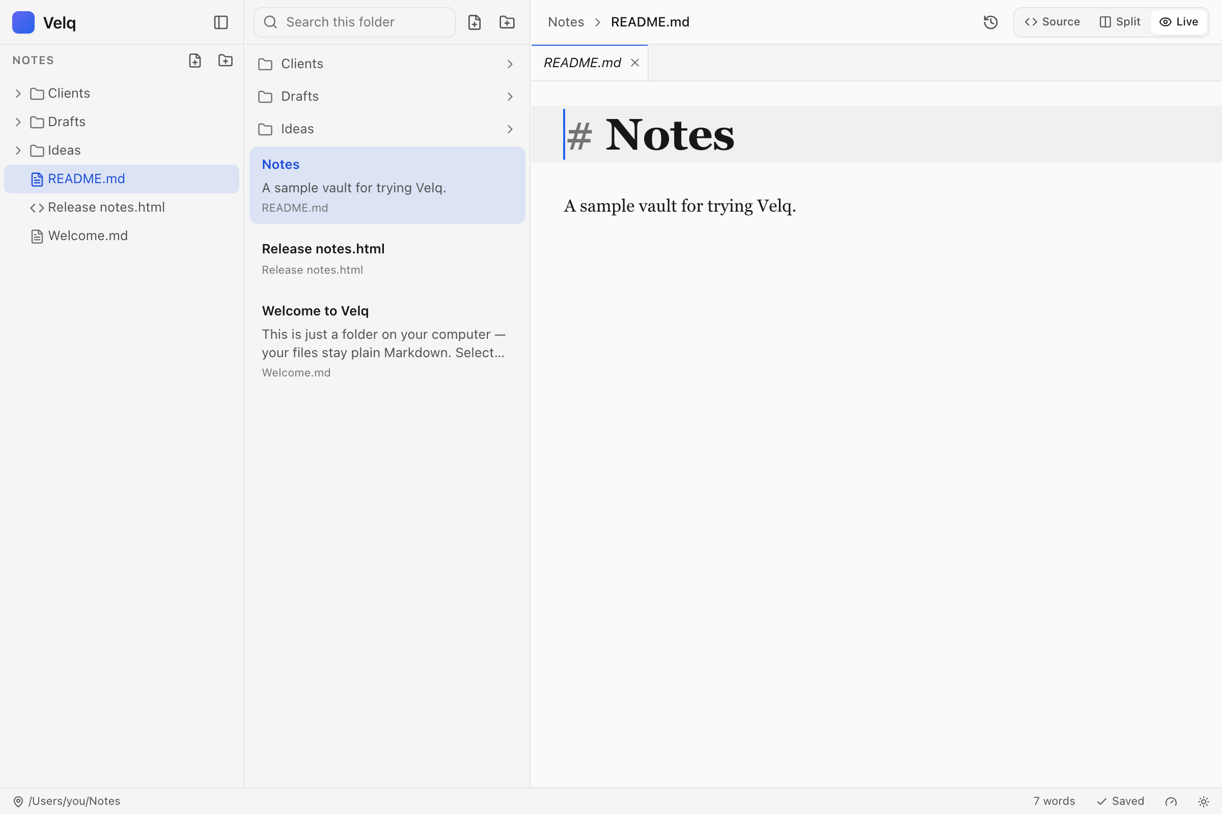Select the Welcome to Velq card

pyautogui.click(x=387, y=341)
